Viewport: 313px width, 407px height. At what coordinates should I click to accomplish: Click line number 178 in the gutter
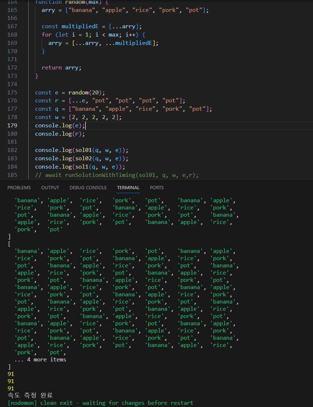click(12, 117)
